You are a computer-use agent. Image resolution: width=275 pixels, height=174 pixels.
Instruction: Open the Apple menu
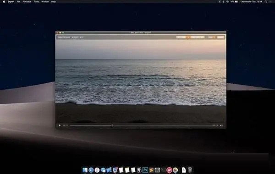click(x=4, y=1)
